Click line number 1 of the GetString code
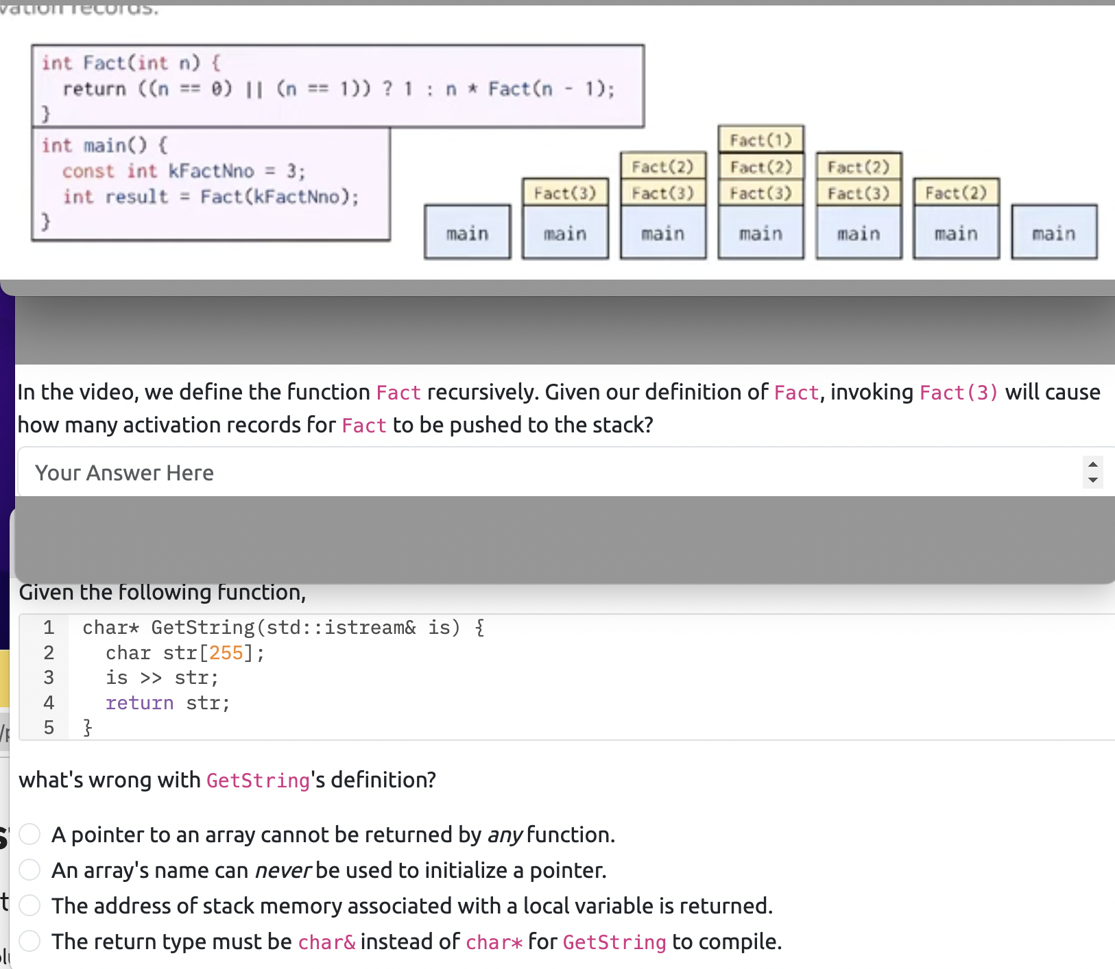The height and width of the screenshot is (969, 1115). tap(48, 627)
